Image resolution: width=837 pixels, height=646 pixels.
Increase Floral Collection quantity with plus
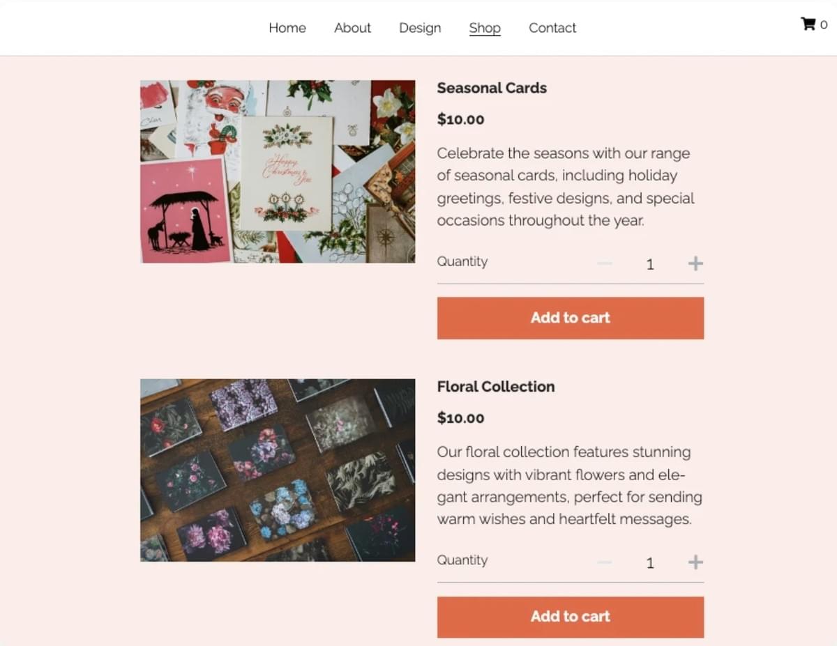pyautogui.click(x=695, y=562)
